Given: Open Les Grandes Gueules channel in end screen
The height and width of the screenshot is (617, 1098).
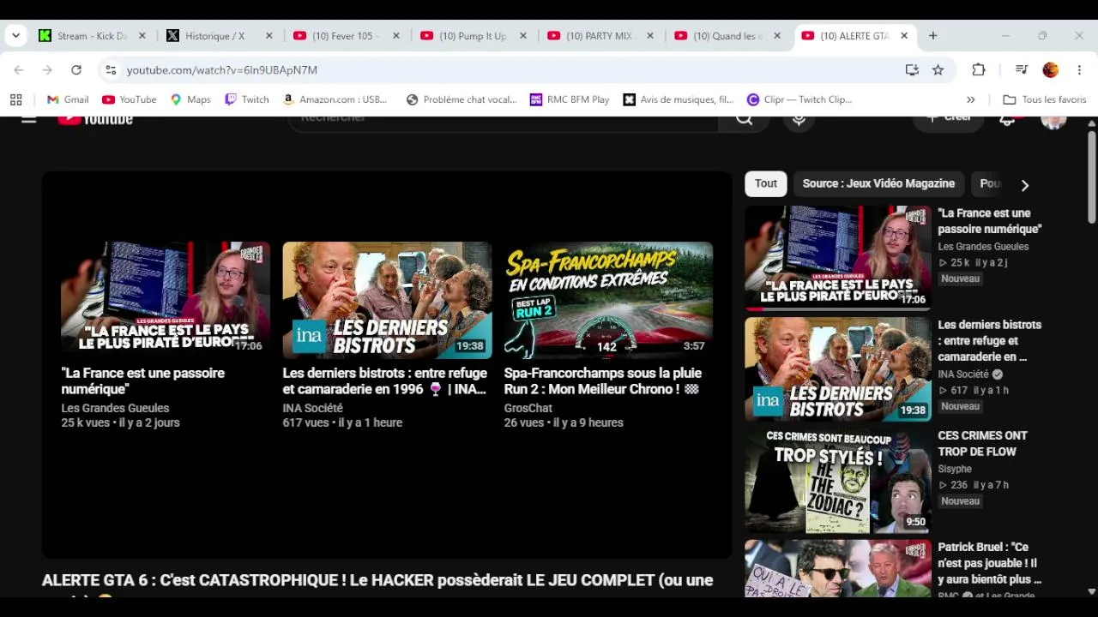Looking at the screenshot, I should pyautogui.click(x=115, y=409).
